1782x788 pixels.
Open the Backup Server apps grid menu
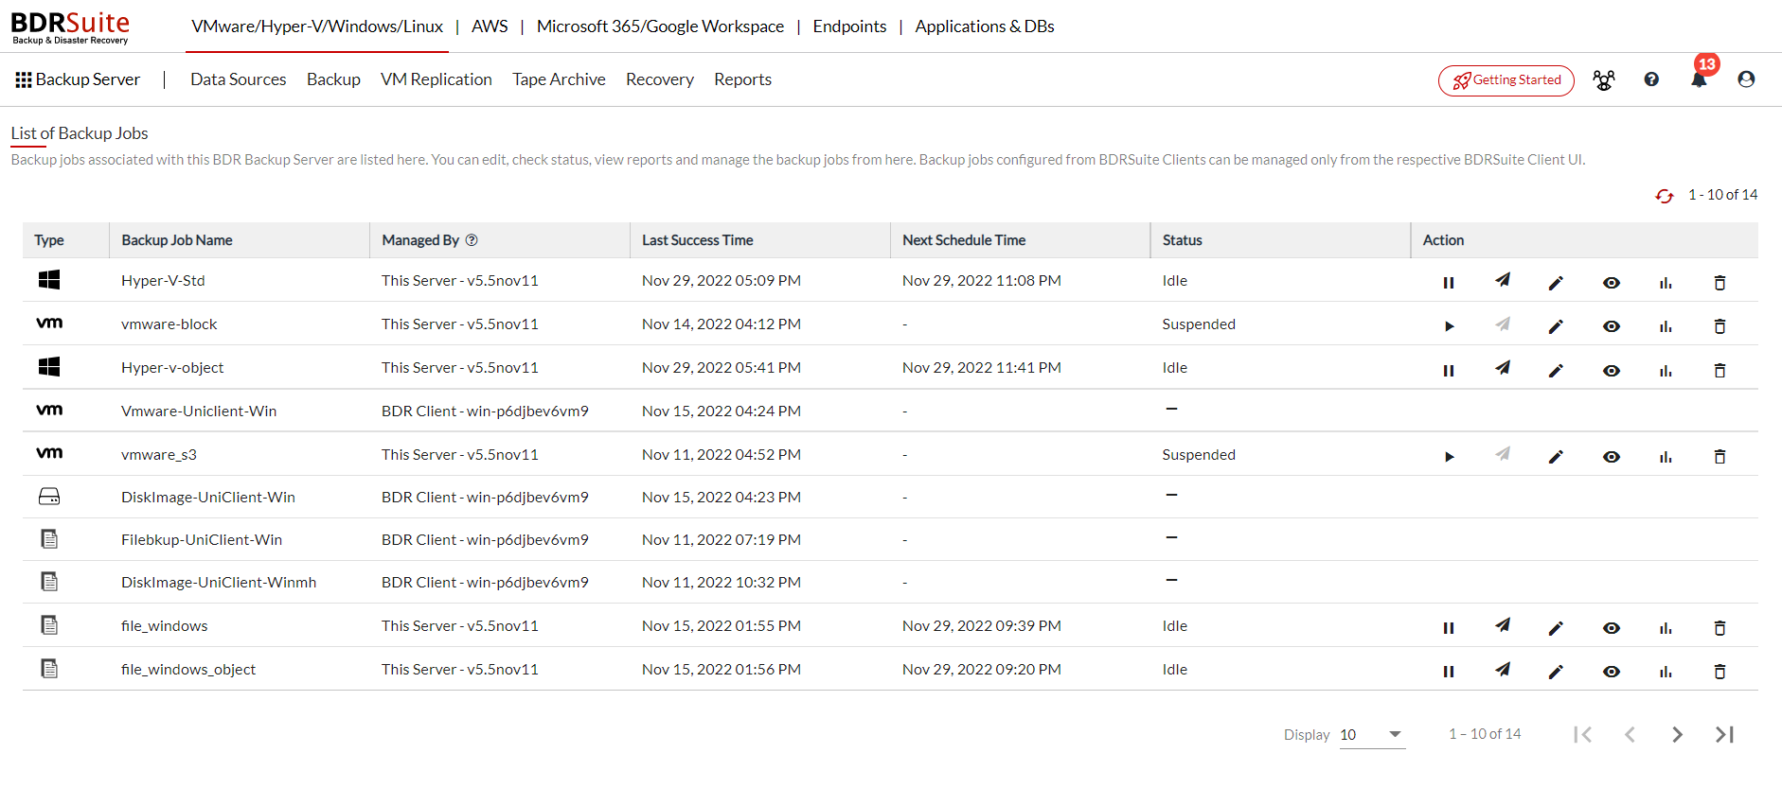pos(24,80)
